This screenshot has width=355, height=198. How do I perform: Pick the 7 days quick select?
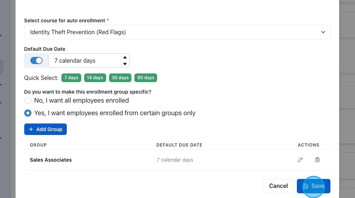tap(71, 78)
